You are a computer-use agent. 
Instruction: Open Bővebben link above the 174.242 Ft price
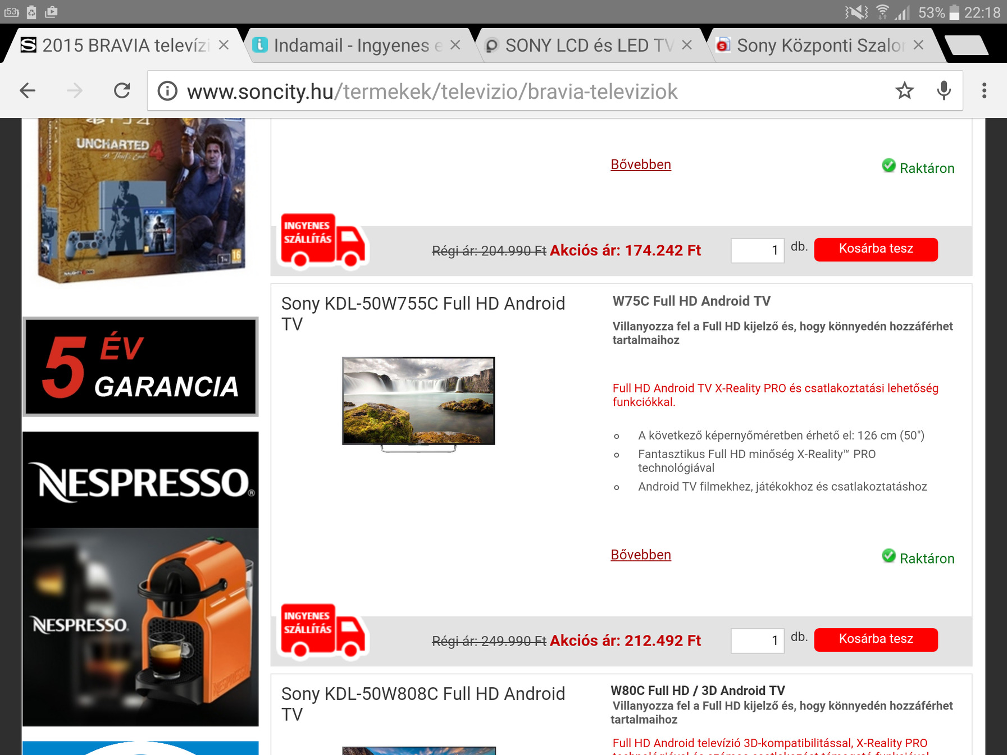pyautogui.click(x=641, y=164)
